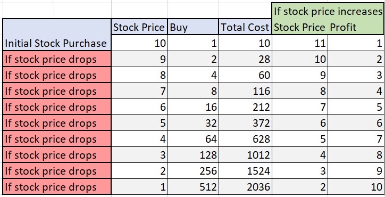The width and height of the screenshot is (385, 197).
Task: Select the Total Cost cell showing 116
Action: [x=245, y=91]
